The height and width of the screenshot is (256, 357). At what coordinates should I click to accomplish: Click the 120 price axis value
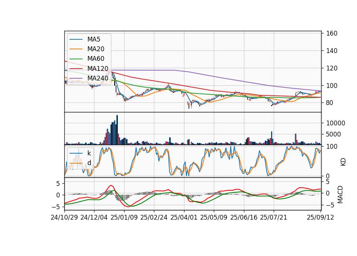coord(332,68)
